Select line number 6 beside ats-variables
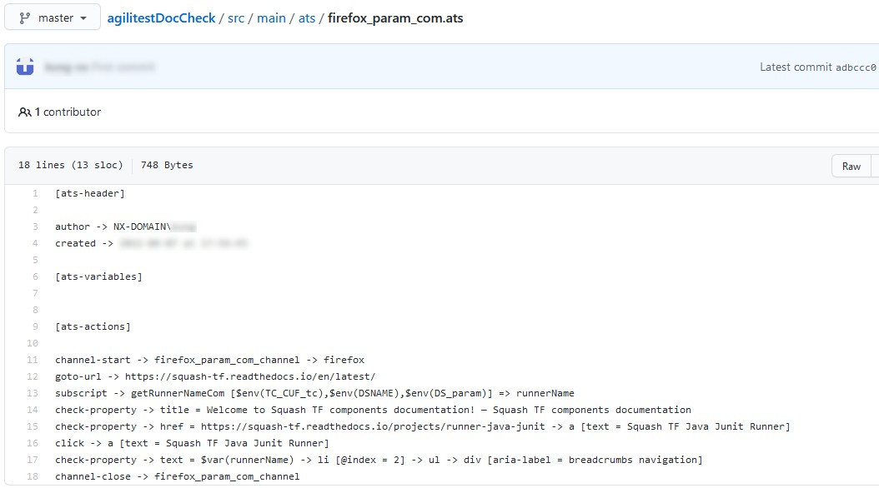This screenshot has width=879, height=488. [x=33, y=276]
